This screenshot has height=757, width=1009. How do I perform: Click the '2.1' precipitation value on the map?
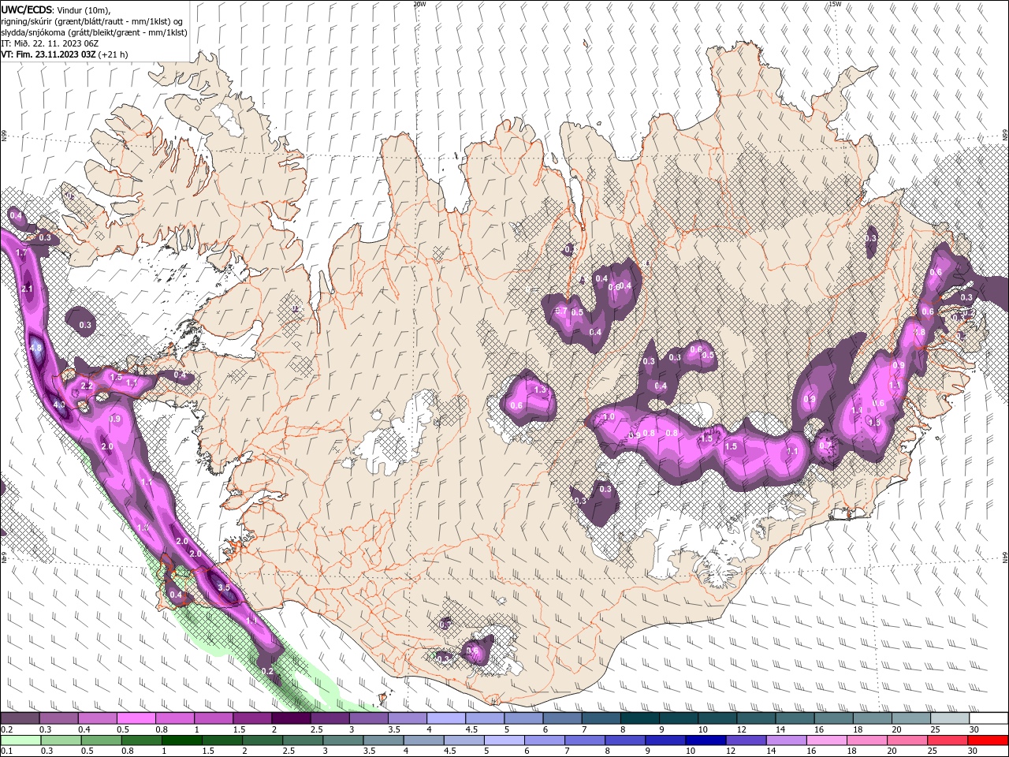pos(27,289)
